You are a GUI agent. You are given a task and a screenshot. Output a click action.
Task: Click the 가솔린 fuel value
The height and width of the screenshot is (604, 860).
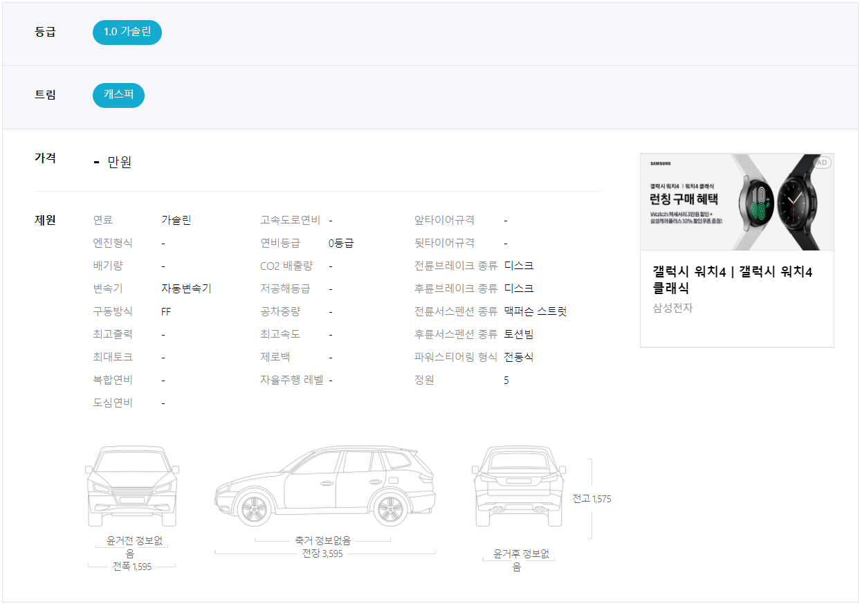176,220
